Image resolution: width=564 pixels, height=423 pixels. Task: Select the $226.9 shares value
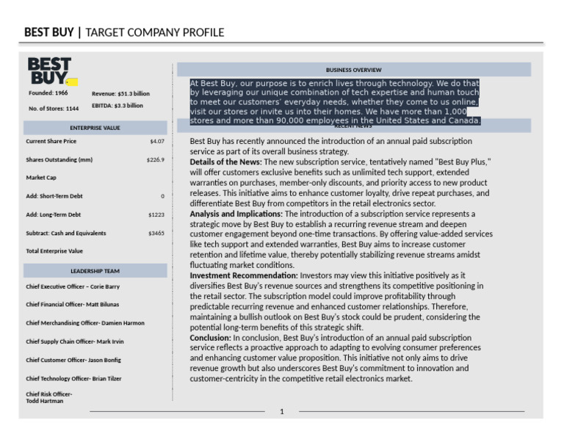point(156,159)
